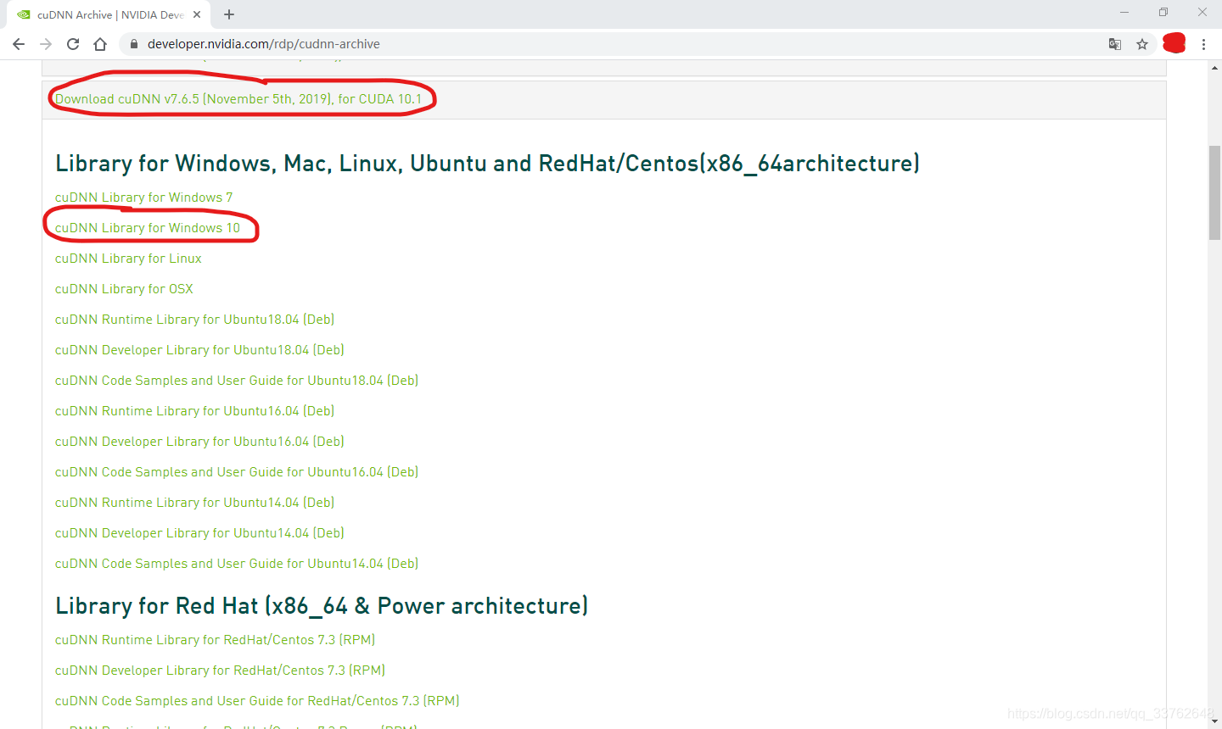The height and width of the screenshot is (729, 1222).
Task: Open cuDNN Runtime Library for RedHat/Centos 7.3 (RPM)
Action: pos(215,640)
